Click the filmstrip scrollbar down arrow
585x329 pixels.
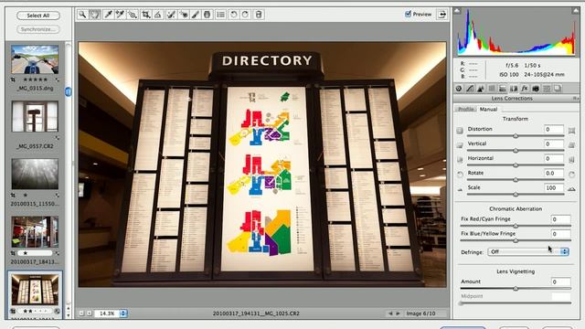(x=68, y=315)
